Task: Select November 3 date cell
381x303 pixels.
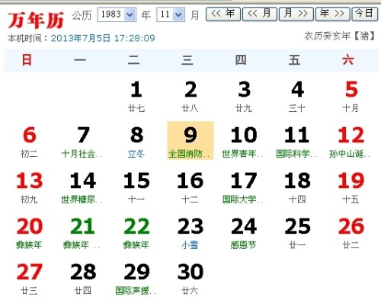Action: click(x=244, y=96)
